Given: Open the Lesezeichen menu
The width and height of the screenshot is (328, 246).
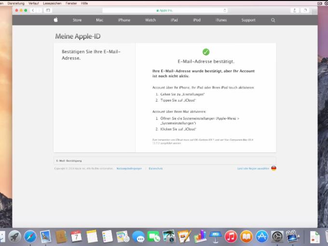Looking at the screenshot, I should 52,3.
